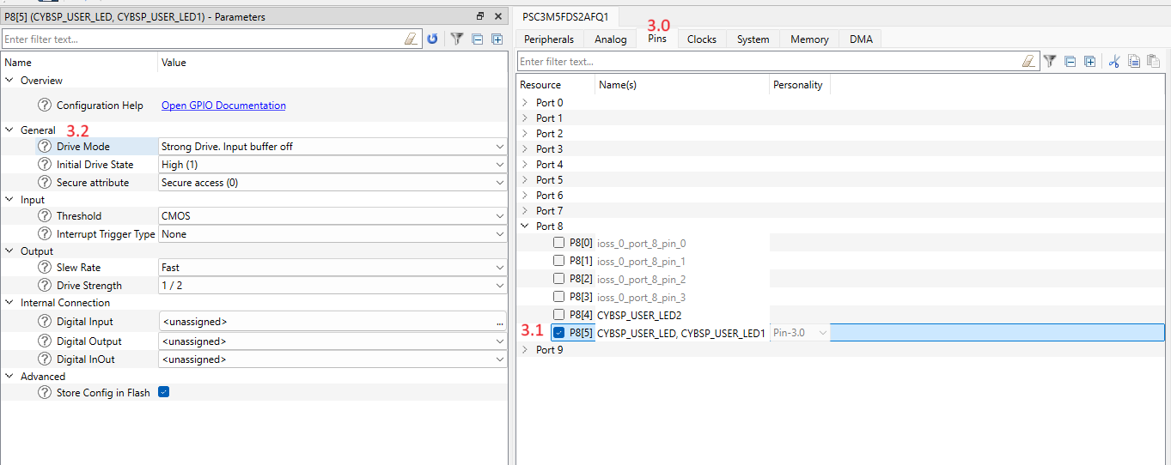Expand the Port 9 tree node
This screenshot has width=1171, height=465.
(525, 350)
